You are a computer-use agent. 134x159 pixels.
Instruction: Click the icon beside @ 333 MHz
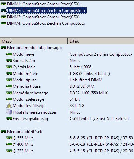(x=9, y=151)
